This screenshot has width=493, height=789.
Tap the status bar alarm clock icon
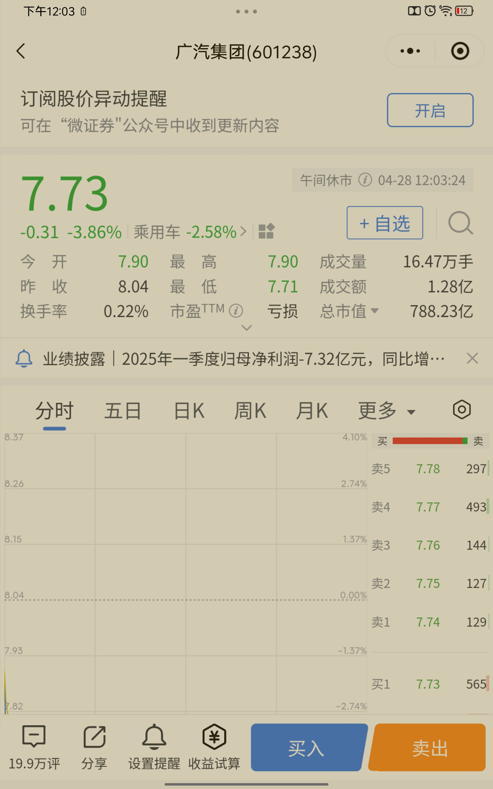(430, 11)
